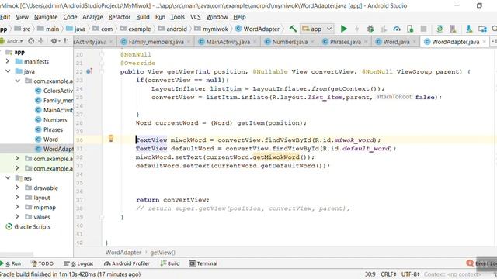Click the 30:9 cursor position indicator
The width and height of the screenshot is (497, 279).
pos(370,274)
